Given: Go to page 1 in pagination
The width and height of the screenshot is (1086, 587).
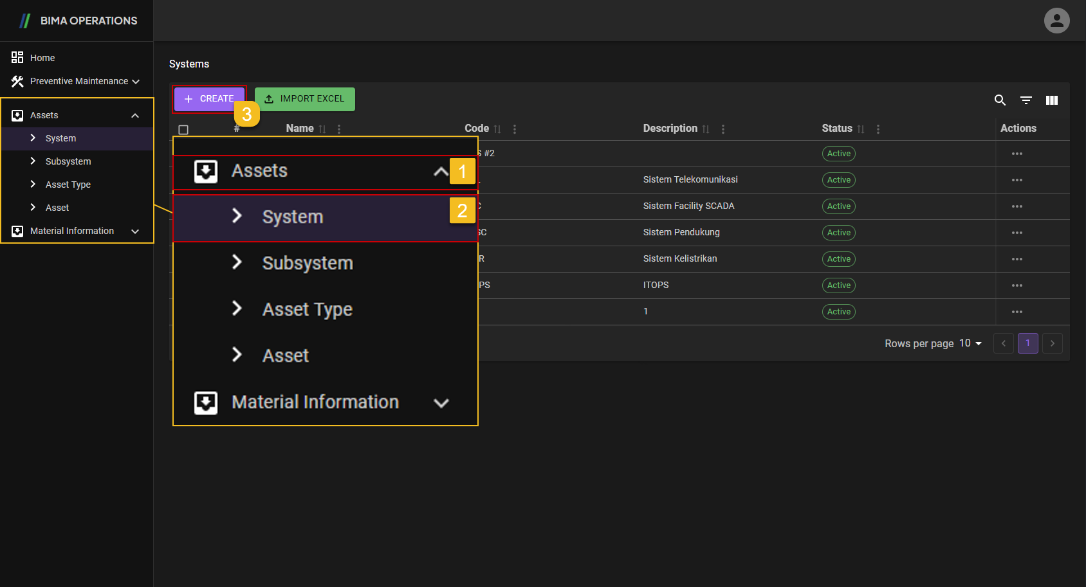Looking at the screenshot, I should pyautogui.click(x=1027, y=343).
